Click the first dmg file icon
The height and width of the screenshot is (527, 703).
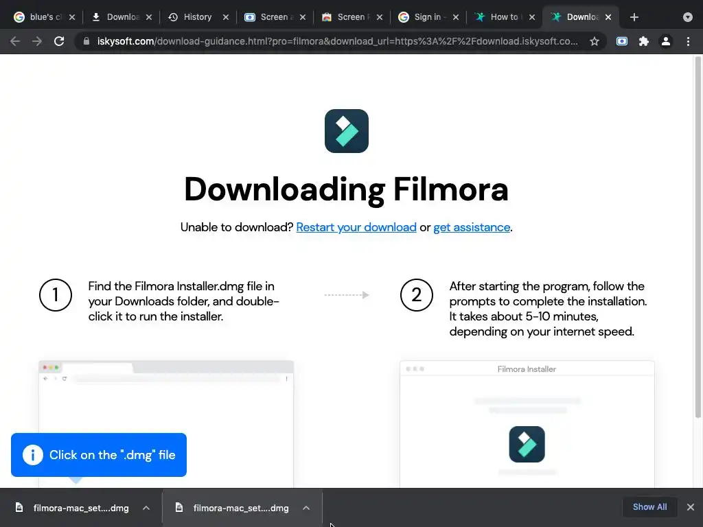coord(19,507)
